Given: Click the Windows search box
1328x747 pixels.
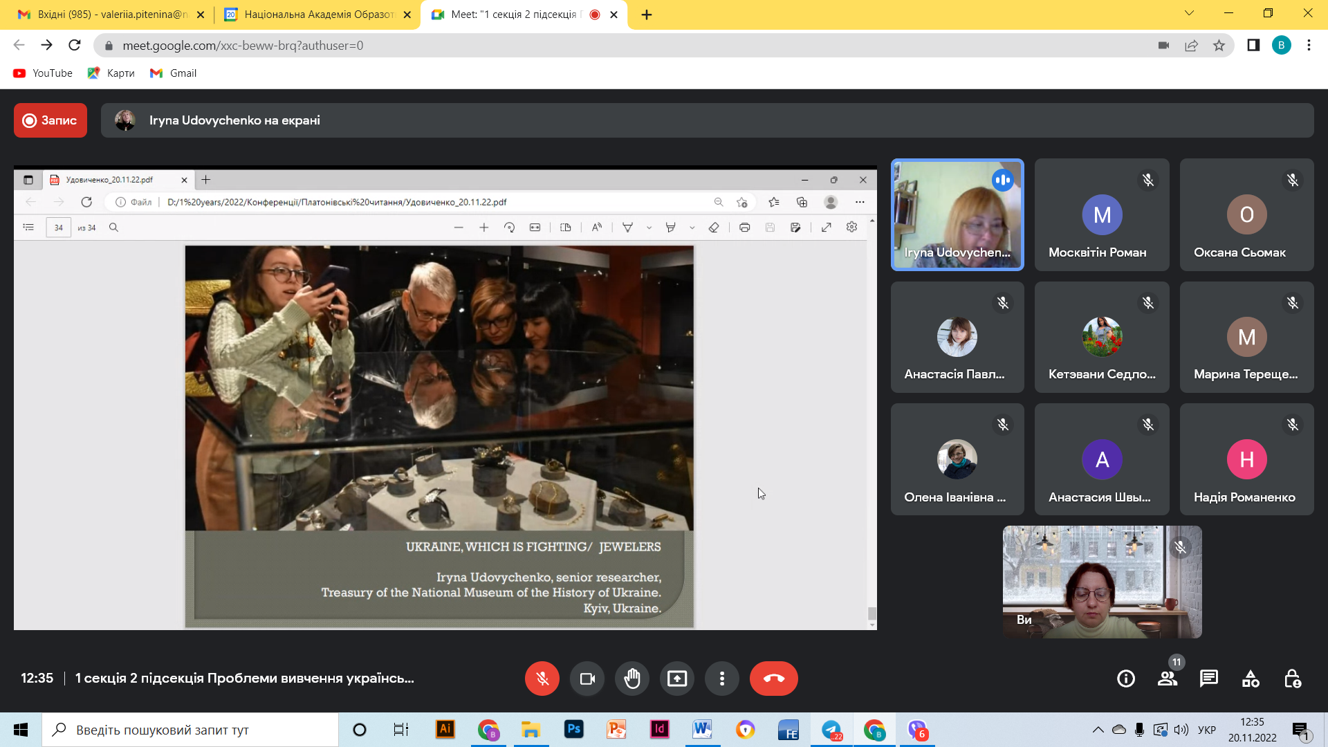Looking at the screenshot, I should [x=190, y=730].
